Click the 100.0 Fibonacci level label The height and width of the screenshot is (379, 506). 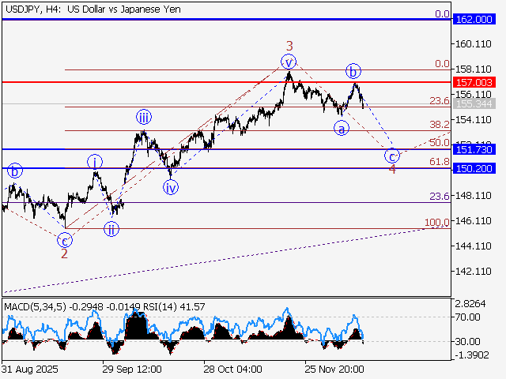436,223
